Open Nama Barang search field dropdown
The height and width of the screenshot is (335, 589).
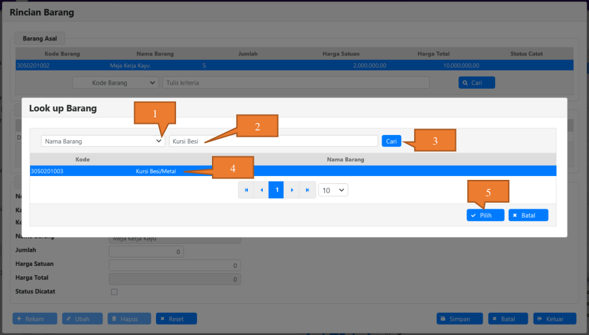103,141
